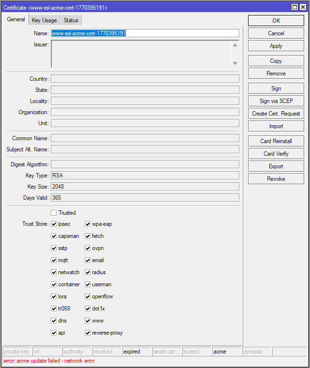The image size is (310, 368).
Task: Revoke this certificate
Action: [276, 179]
